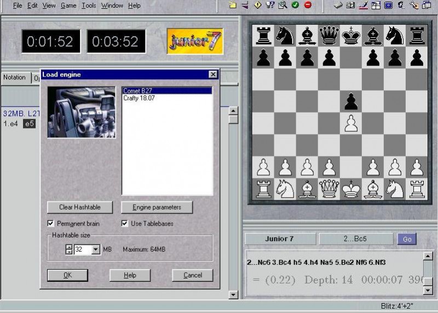The height and width of the screenshot is (313, 438).
Task: Select Crafty 18.07 in the engine list
Action: click(x=167, y=98)
